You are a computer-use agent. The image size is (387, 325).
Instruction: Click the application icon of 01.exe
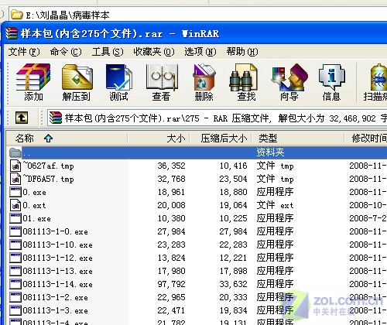15,218
